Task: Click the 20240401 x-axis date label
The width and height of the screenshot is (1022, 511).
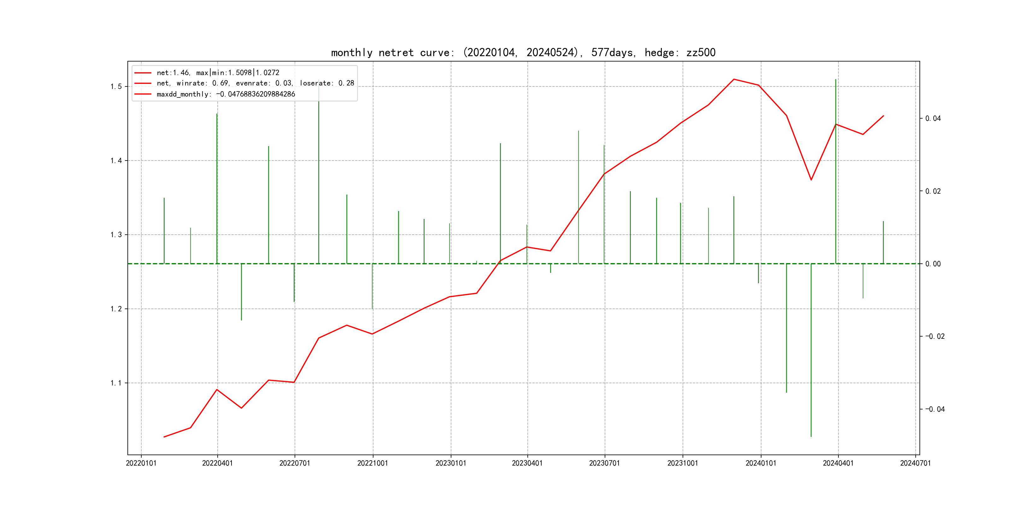Action: pos(838,463)
